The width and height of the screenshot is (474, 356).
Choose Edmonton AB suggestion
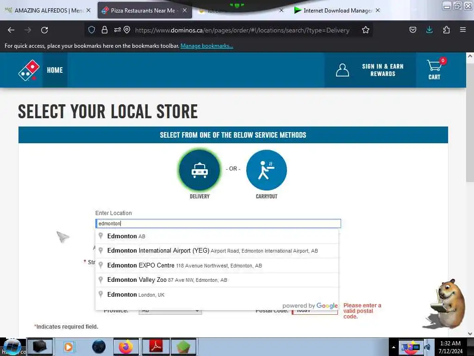217,236
